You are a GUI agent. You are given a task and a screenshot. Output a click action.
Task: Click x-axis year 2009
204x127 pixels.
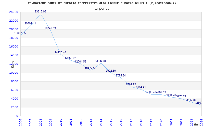coord(50,122)
